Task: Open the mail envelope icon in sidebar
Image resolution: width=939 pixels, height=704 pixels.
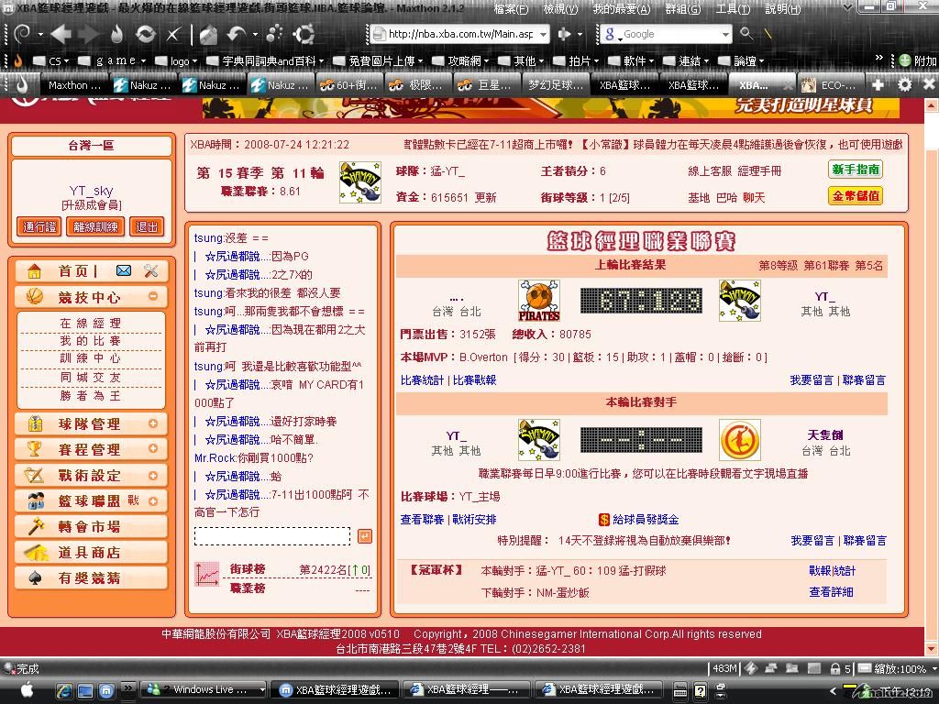Action: click(124, 271)
